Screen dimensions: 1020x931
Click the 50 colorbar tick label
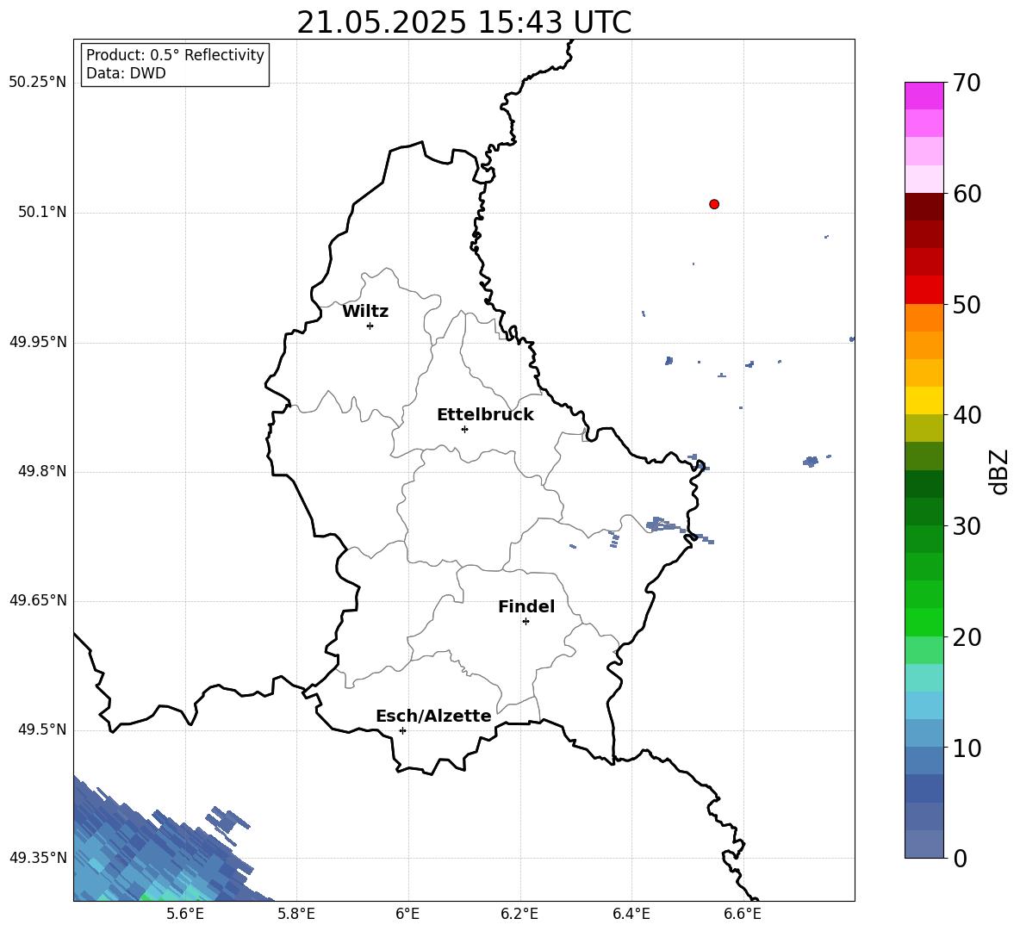pyautogui.click(x=967, y=304)
